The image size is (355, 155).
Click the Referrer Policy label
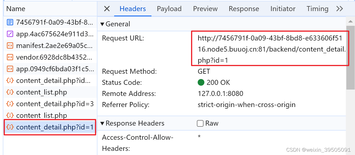click(x=126, y=105)
